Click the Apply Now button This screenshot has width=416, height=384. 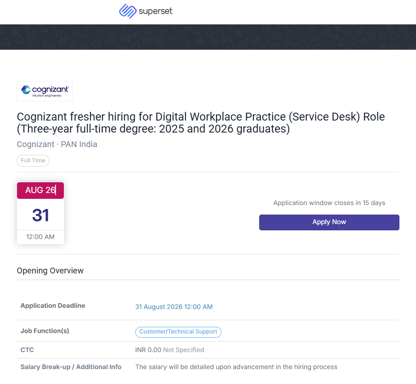coord(329,222)
